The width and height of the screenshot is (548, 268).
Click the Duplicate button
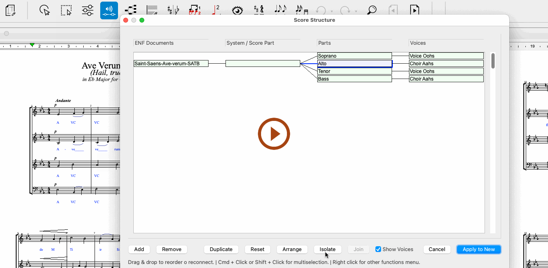(x=221, y=249)
